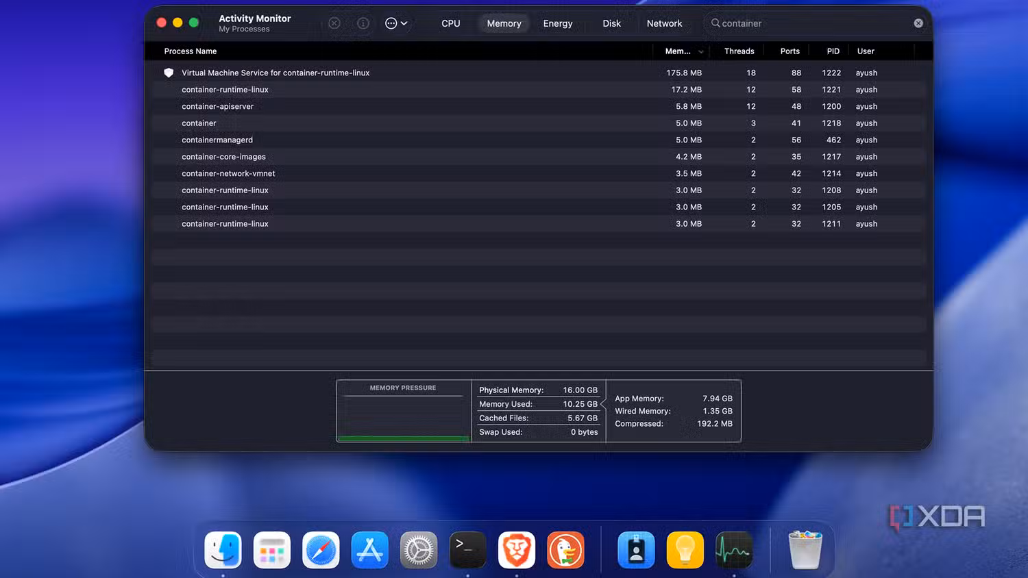Image resolution: width=1028 pixels, height=578 pixels.
Task: Open System Settings gear in Dock
Action: pyautogui.click(x=419, y=550)
